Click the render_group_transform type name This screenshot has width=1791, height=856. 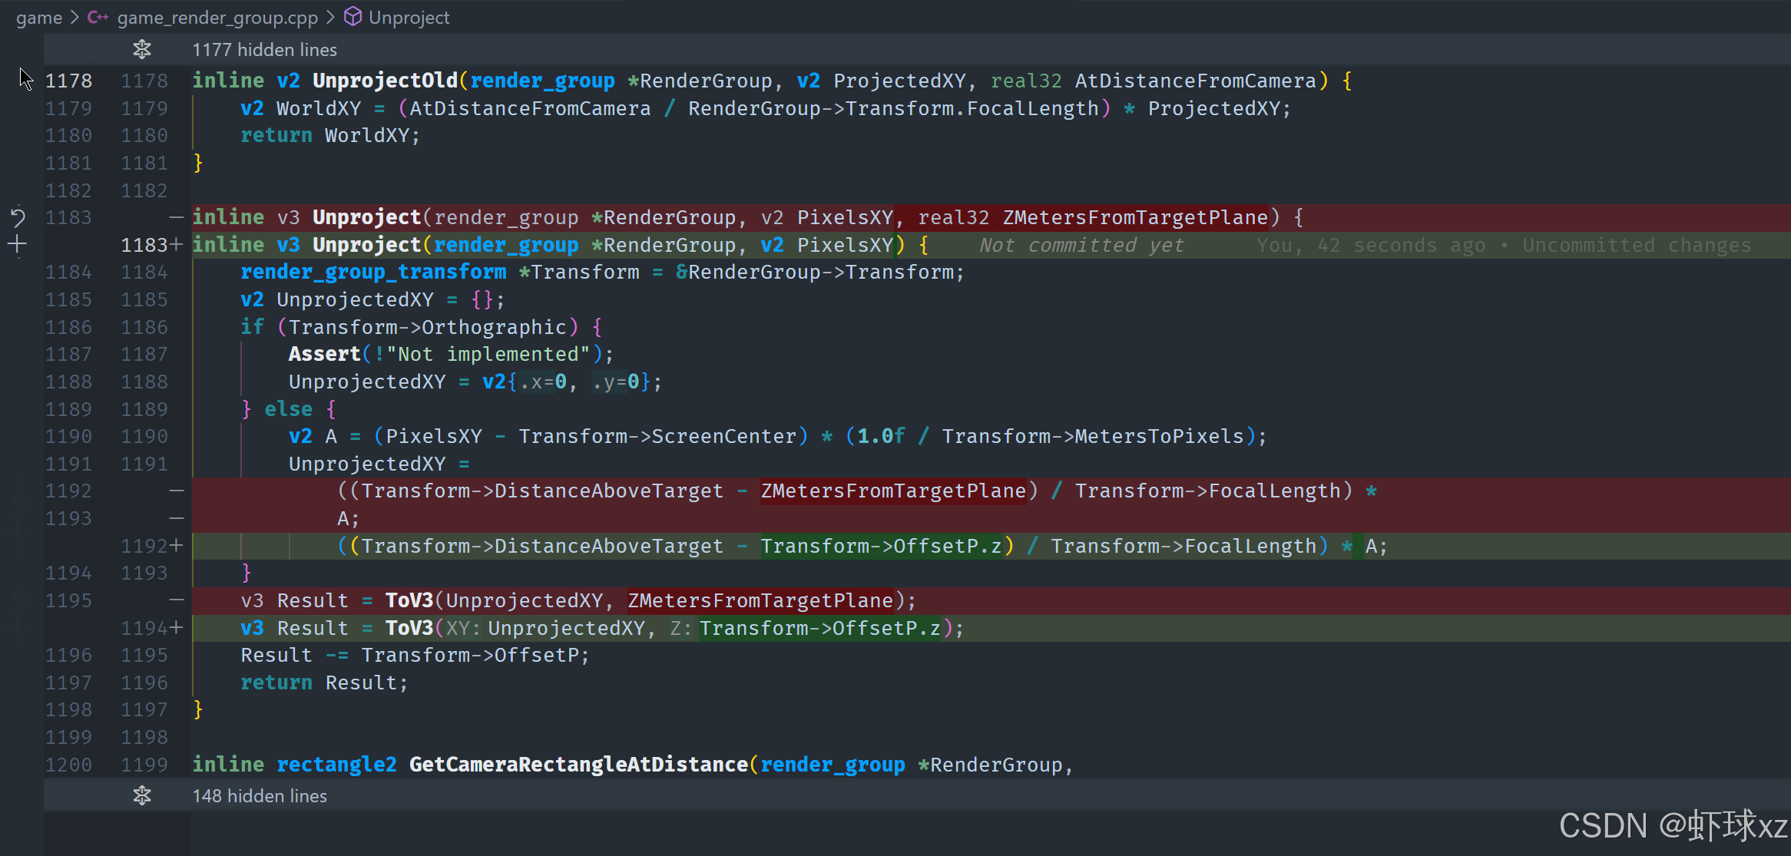point(373,272)
